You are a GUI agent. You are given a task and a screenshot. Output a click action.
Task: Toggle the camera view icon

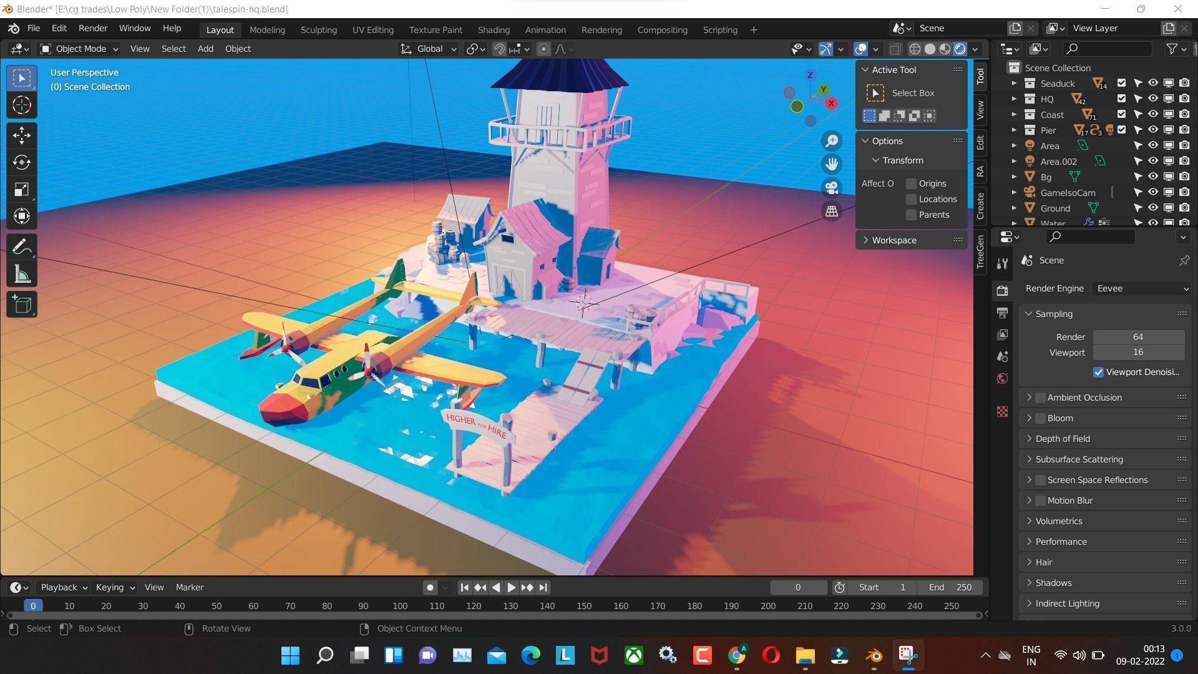point(832,187)
